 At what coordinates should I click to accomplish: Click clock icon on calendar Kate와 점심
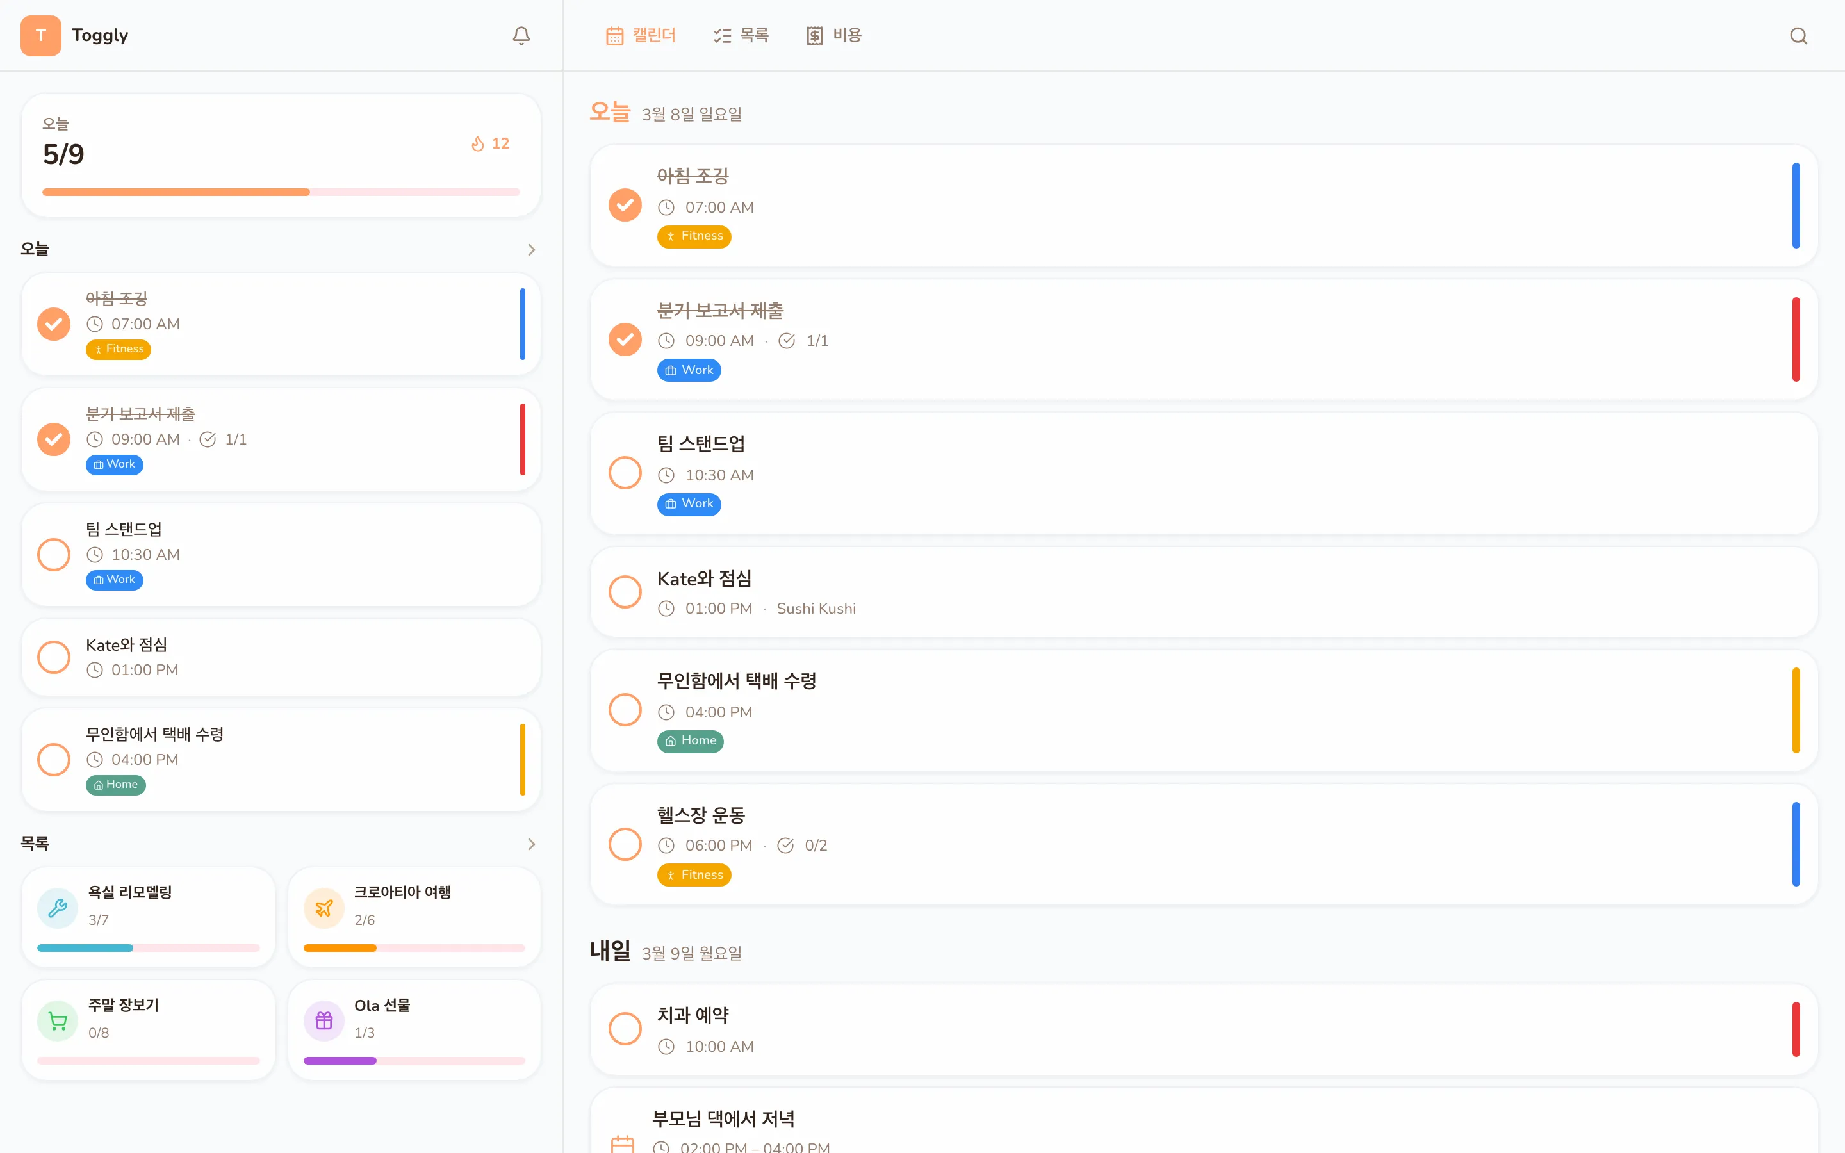click(x=666, y=609)
